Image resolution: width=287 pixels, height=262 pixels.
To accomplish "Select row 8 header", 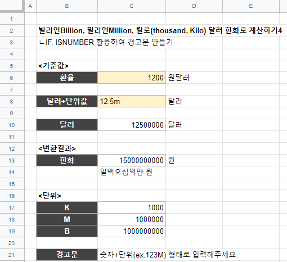I will 12,101.
